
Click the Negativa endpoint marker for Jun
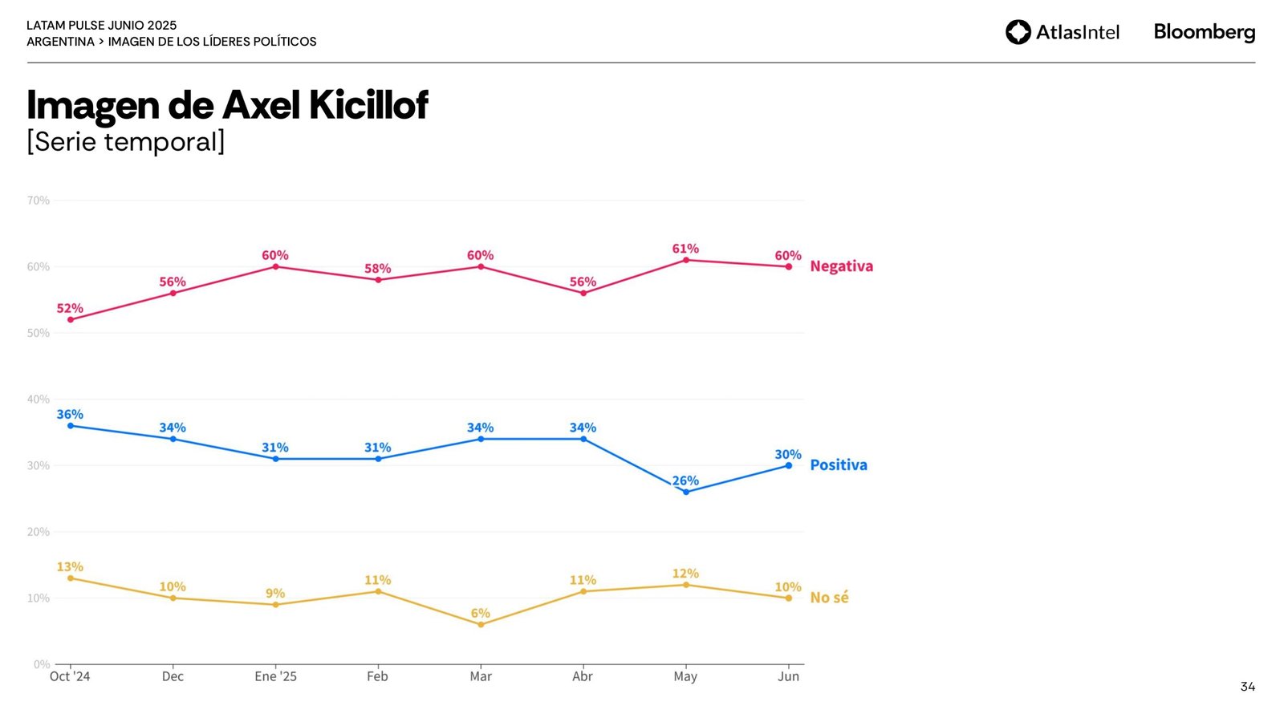(789, 266)
